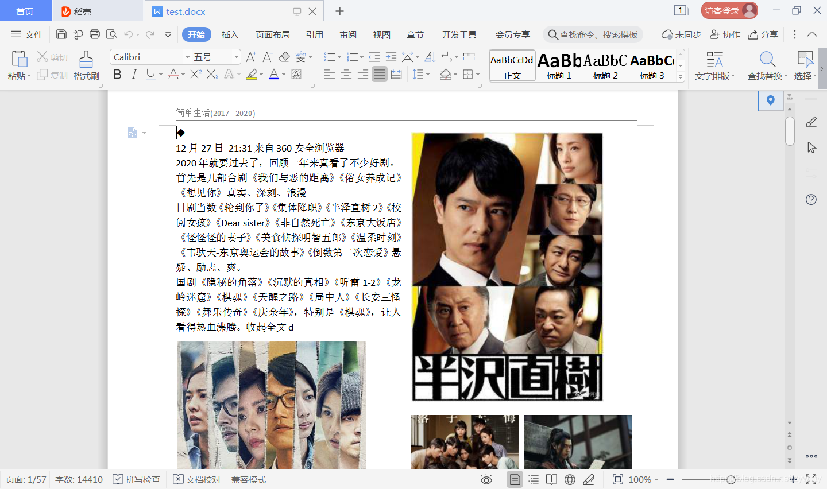Toggle spell check (拼写检查) in status bar

[136, 479]
